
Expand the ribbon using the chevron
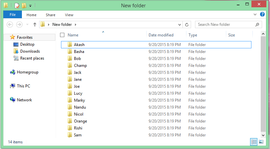tap(255, 15)
